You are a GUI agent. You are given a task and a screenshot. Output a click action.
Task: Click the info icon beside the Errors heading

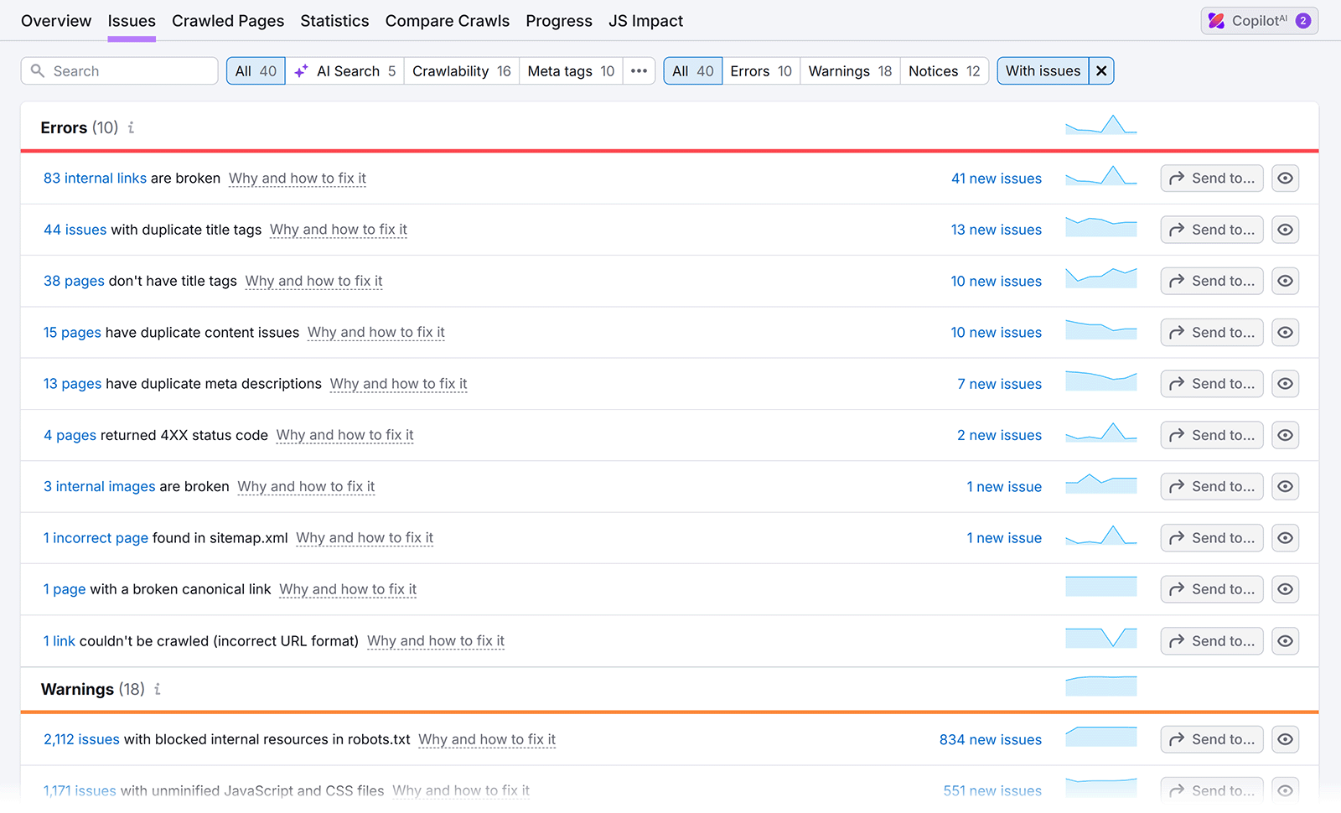[x=132, y=127]
